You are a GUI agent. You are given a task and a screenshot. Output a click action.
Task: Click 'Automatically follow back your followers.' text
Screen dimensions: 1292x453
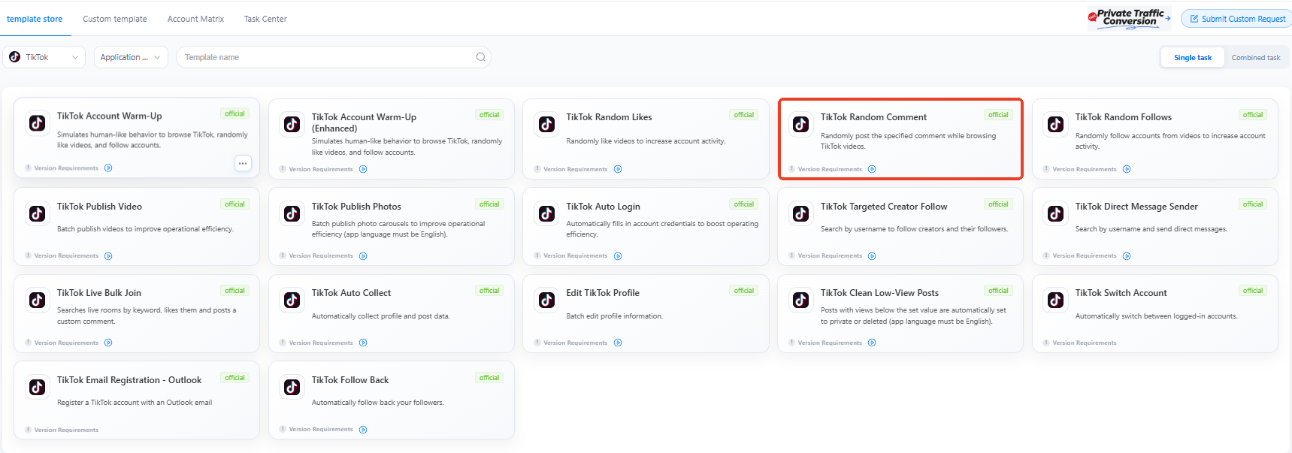[377, 403]
